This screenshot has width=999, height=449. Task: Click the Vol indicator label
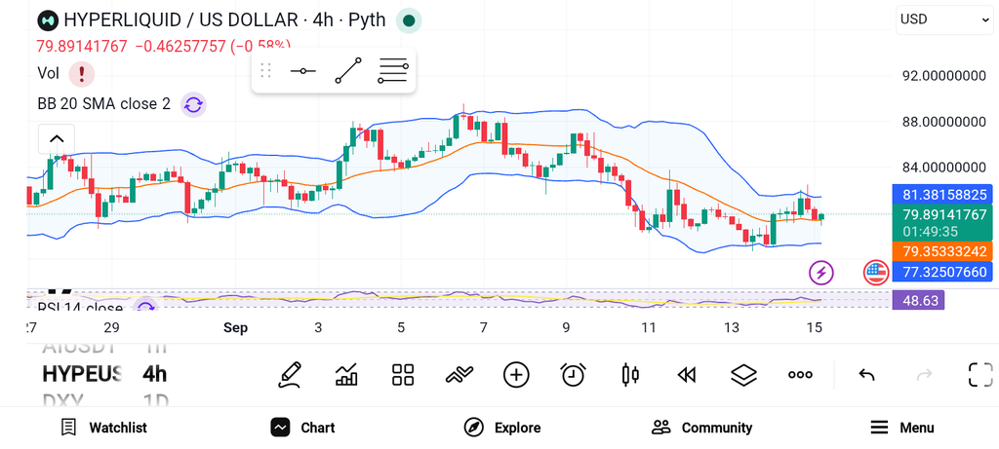(x=49, y=74)
